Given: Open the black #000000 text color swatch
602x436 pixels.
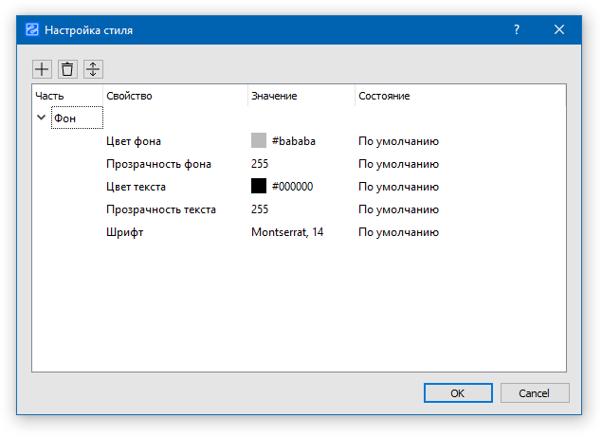Looking at the screenshot, I should tap(259, 187).
